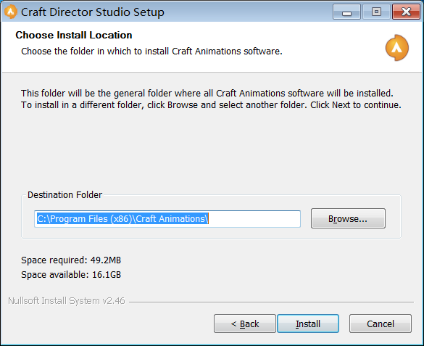Click the orange Craft Animations logo in header
The height and width of the screenshot is (346, 424).
tap(396, 48)
